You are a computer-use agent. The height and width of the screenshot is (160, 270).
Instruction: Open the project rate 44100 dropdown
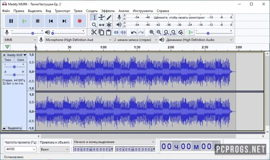click(x=20, y=149)
